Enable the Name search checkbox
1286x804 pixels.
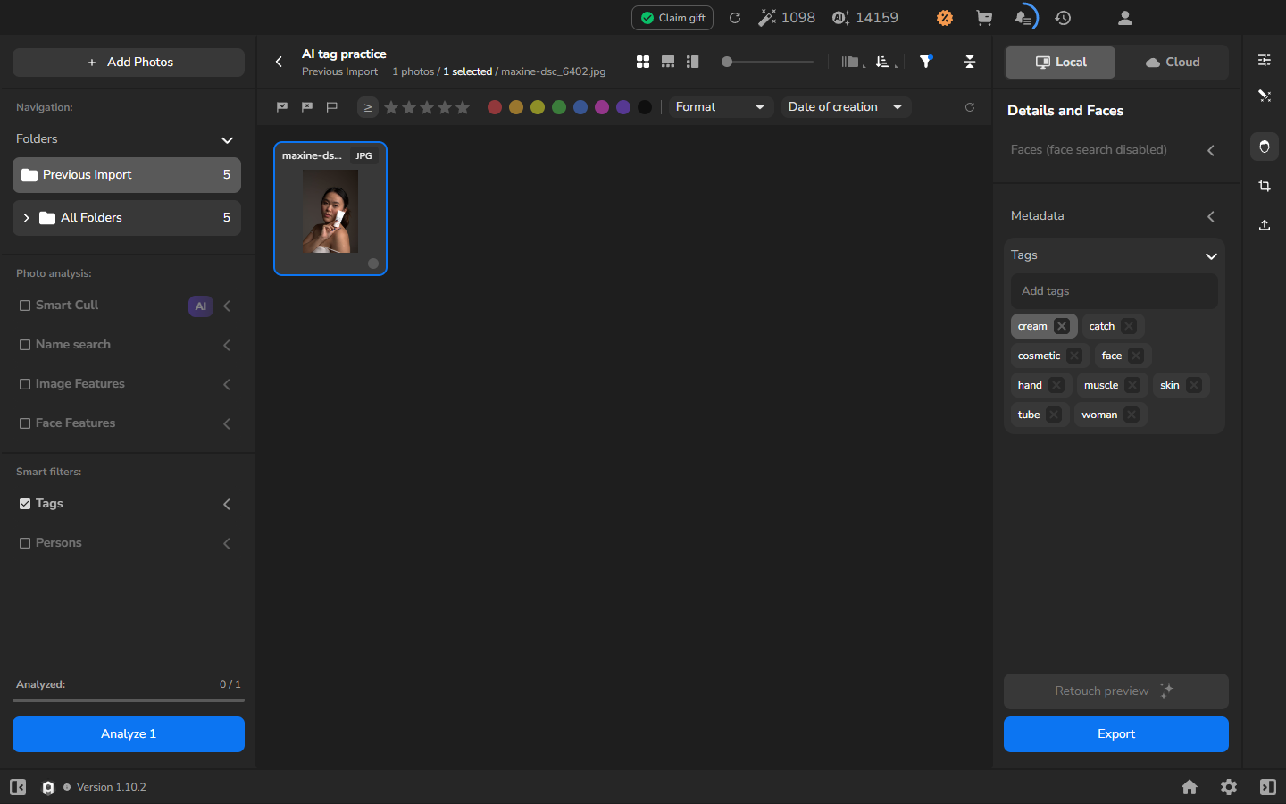(25, 345)
